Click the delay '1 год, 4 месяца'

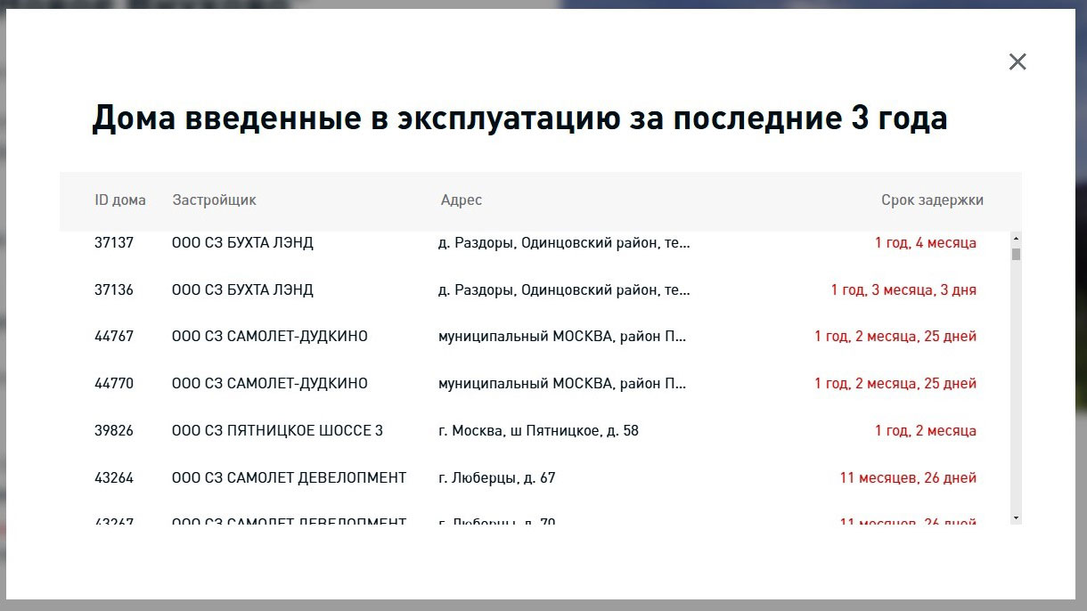tap(925, 242)
